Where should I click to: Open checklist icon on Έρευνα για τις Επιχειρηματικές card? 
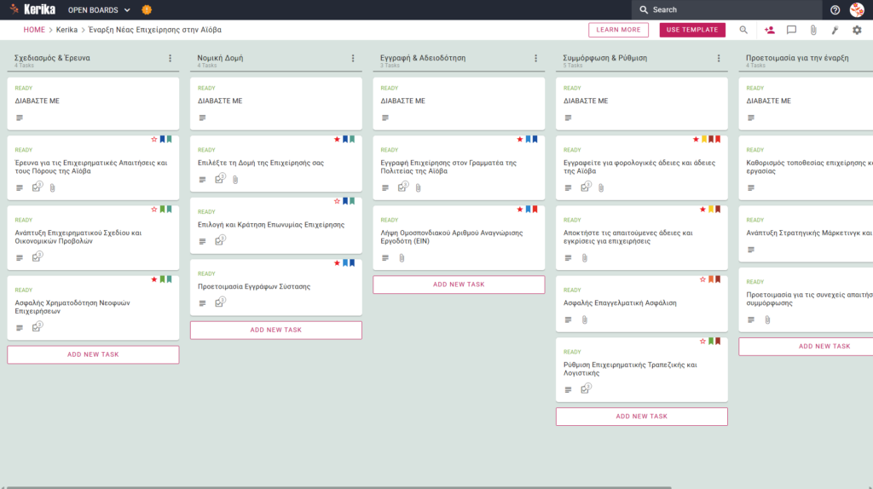37,187
